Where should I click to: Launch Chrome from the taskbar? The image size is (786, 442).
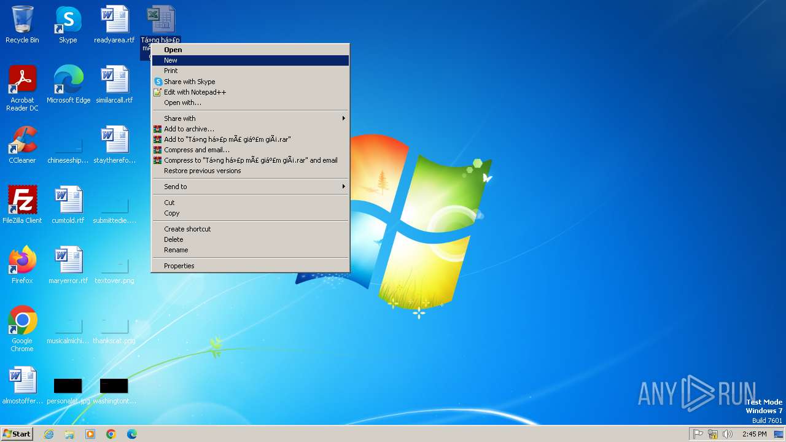point(111,434)
